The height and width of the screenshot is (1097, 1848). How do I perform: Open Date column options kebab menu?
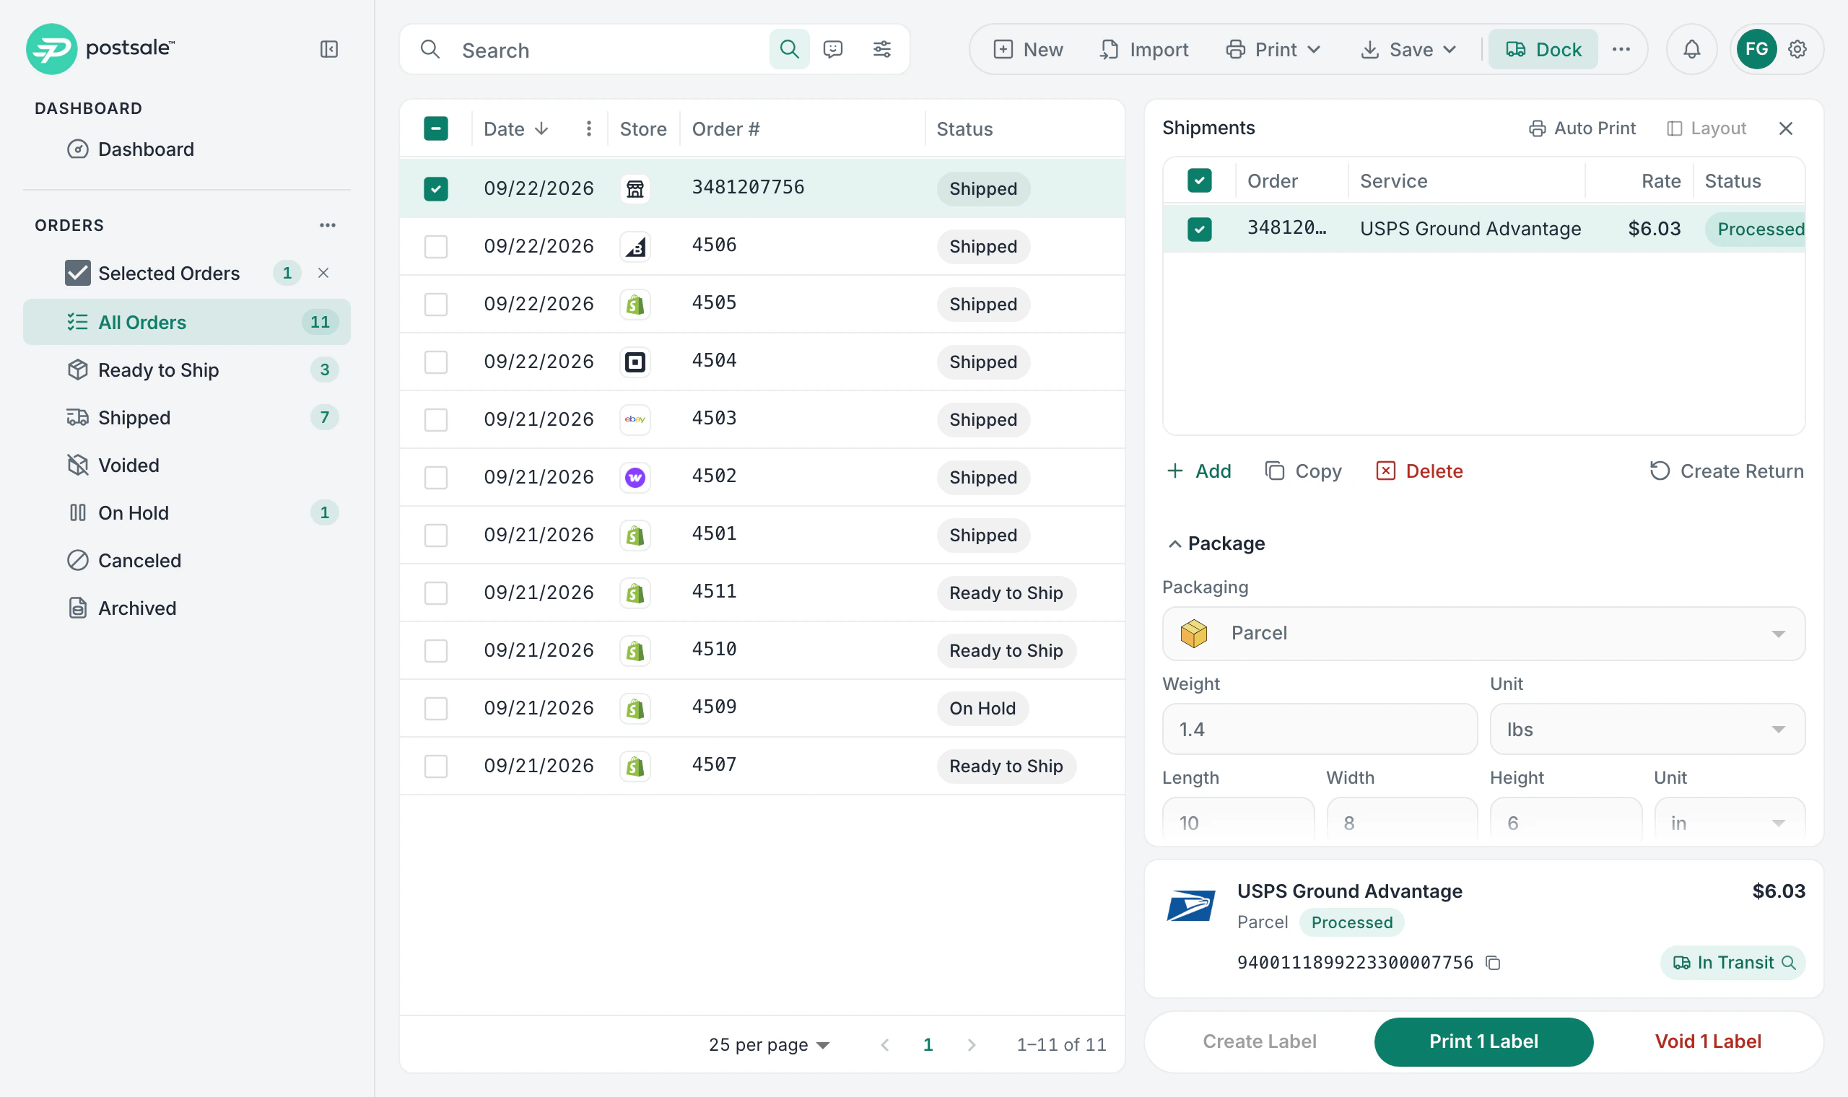tap(588, 129)
